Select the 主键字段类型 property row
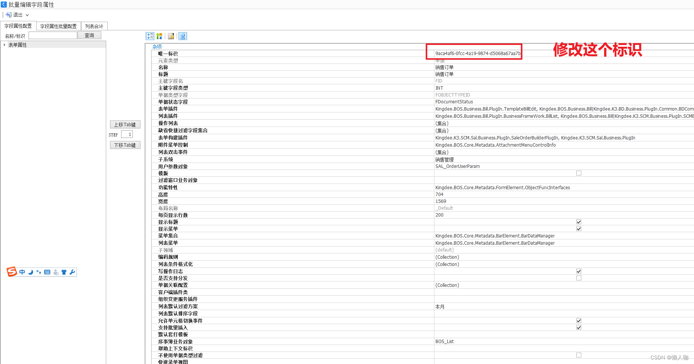Image resolution: width=694 pixels, height=364 pixels. [x=423, y=88]
